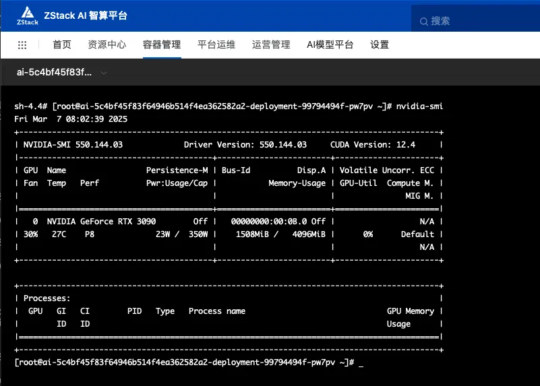Click the Memory-Usage column header
The height and width of the screenshot is (386, 540).
(297, 183)
